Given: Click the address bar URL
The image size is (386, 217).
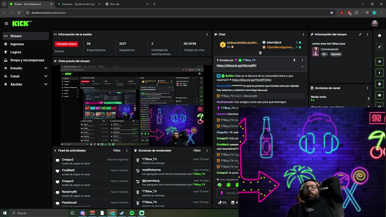Looking at the screenshot, I should pyautogui.click(x=49, y=13).
